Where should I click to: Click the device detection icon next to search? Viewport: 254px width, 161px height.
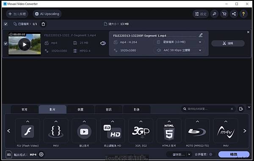(x=241, y=109)
